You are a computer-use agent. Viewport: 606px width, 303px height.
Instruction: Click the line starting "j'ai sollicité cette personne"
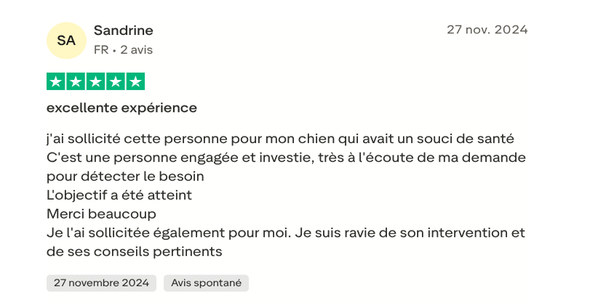(x=281, y=138)
